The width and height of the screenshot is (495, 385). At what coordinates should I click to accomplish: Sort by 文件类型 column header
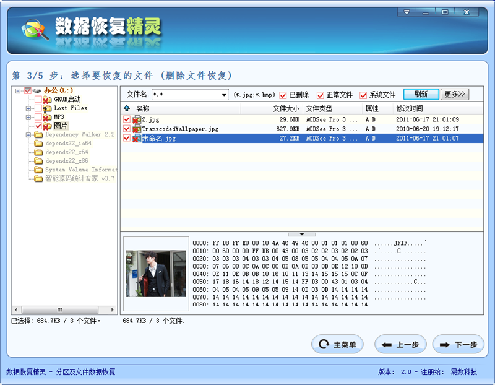coord(319,108)
